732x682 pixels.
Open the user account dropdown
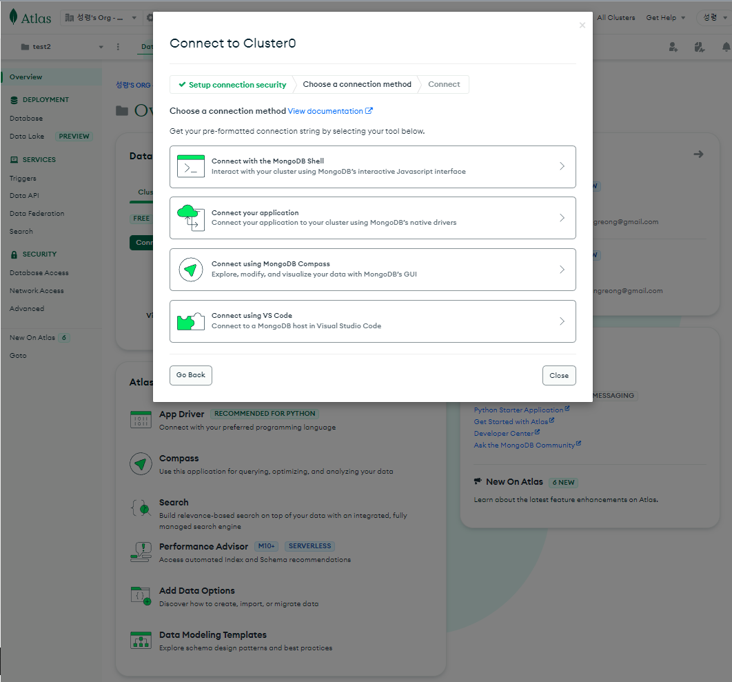[x=715, y=18]
